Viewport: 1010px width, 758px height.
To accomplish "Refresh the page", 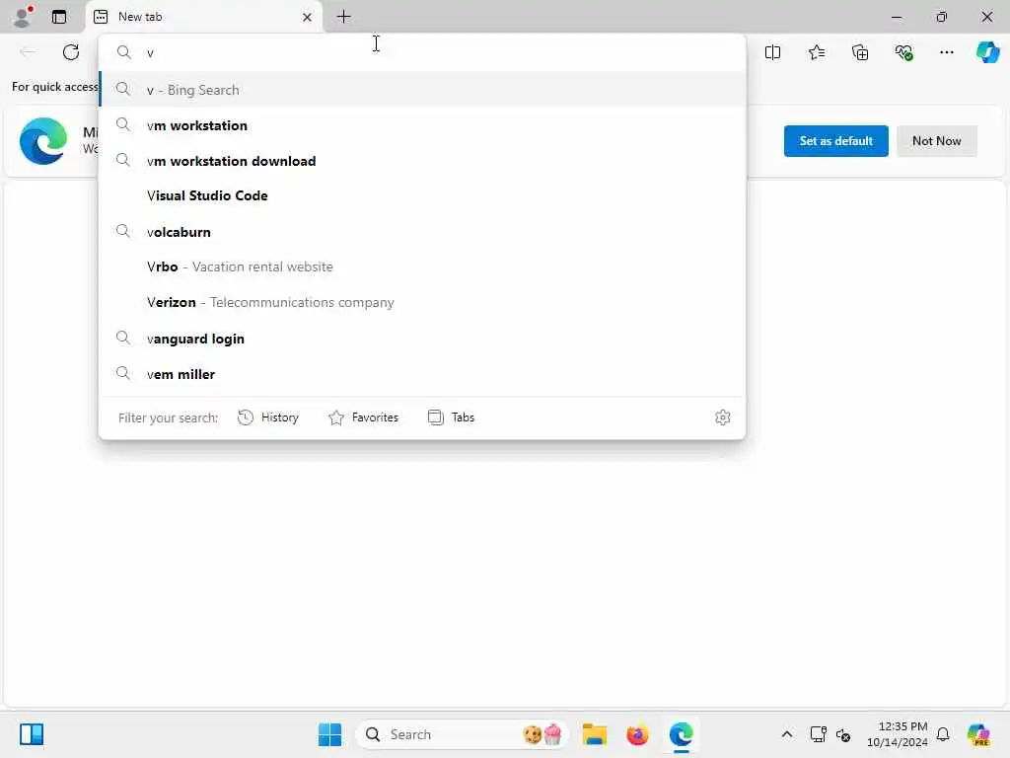I will [71, 52].
